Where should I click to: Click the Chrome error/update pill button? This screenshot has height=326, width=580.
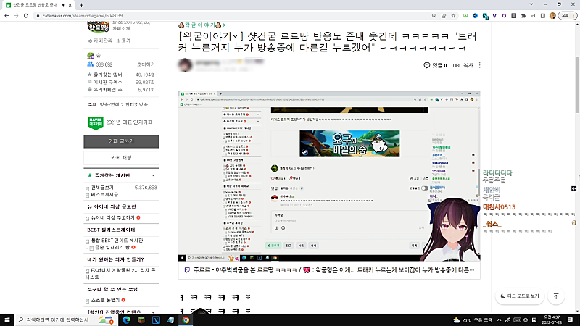(x=567, y=16)
